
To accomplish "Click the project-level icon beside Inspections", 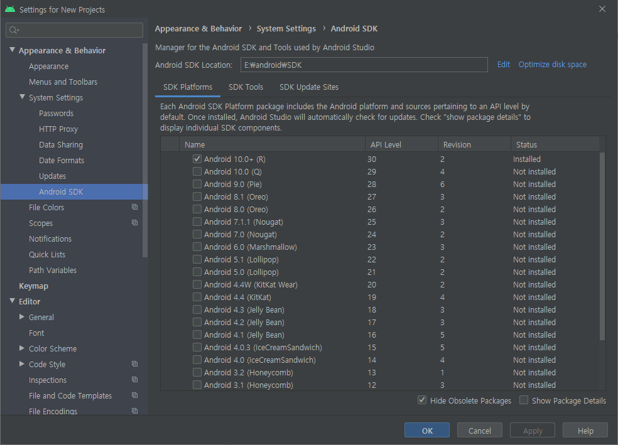I will (x=135, y=380).
